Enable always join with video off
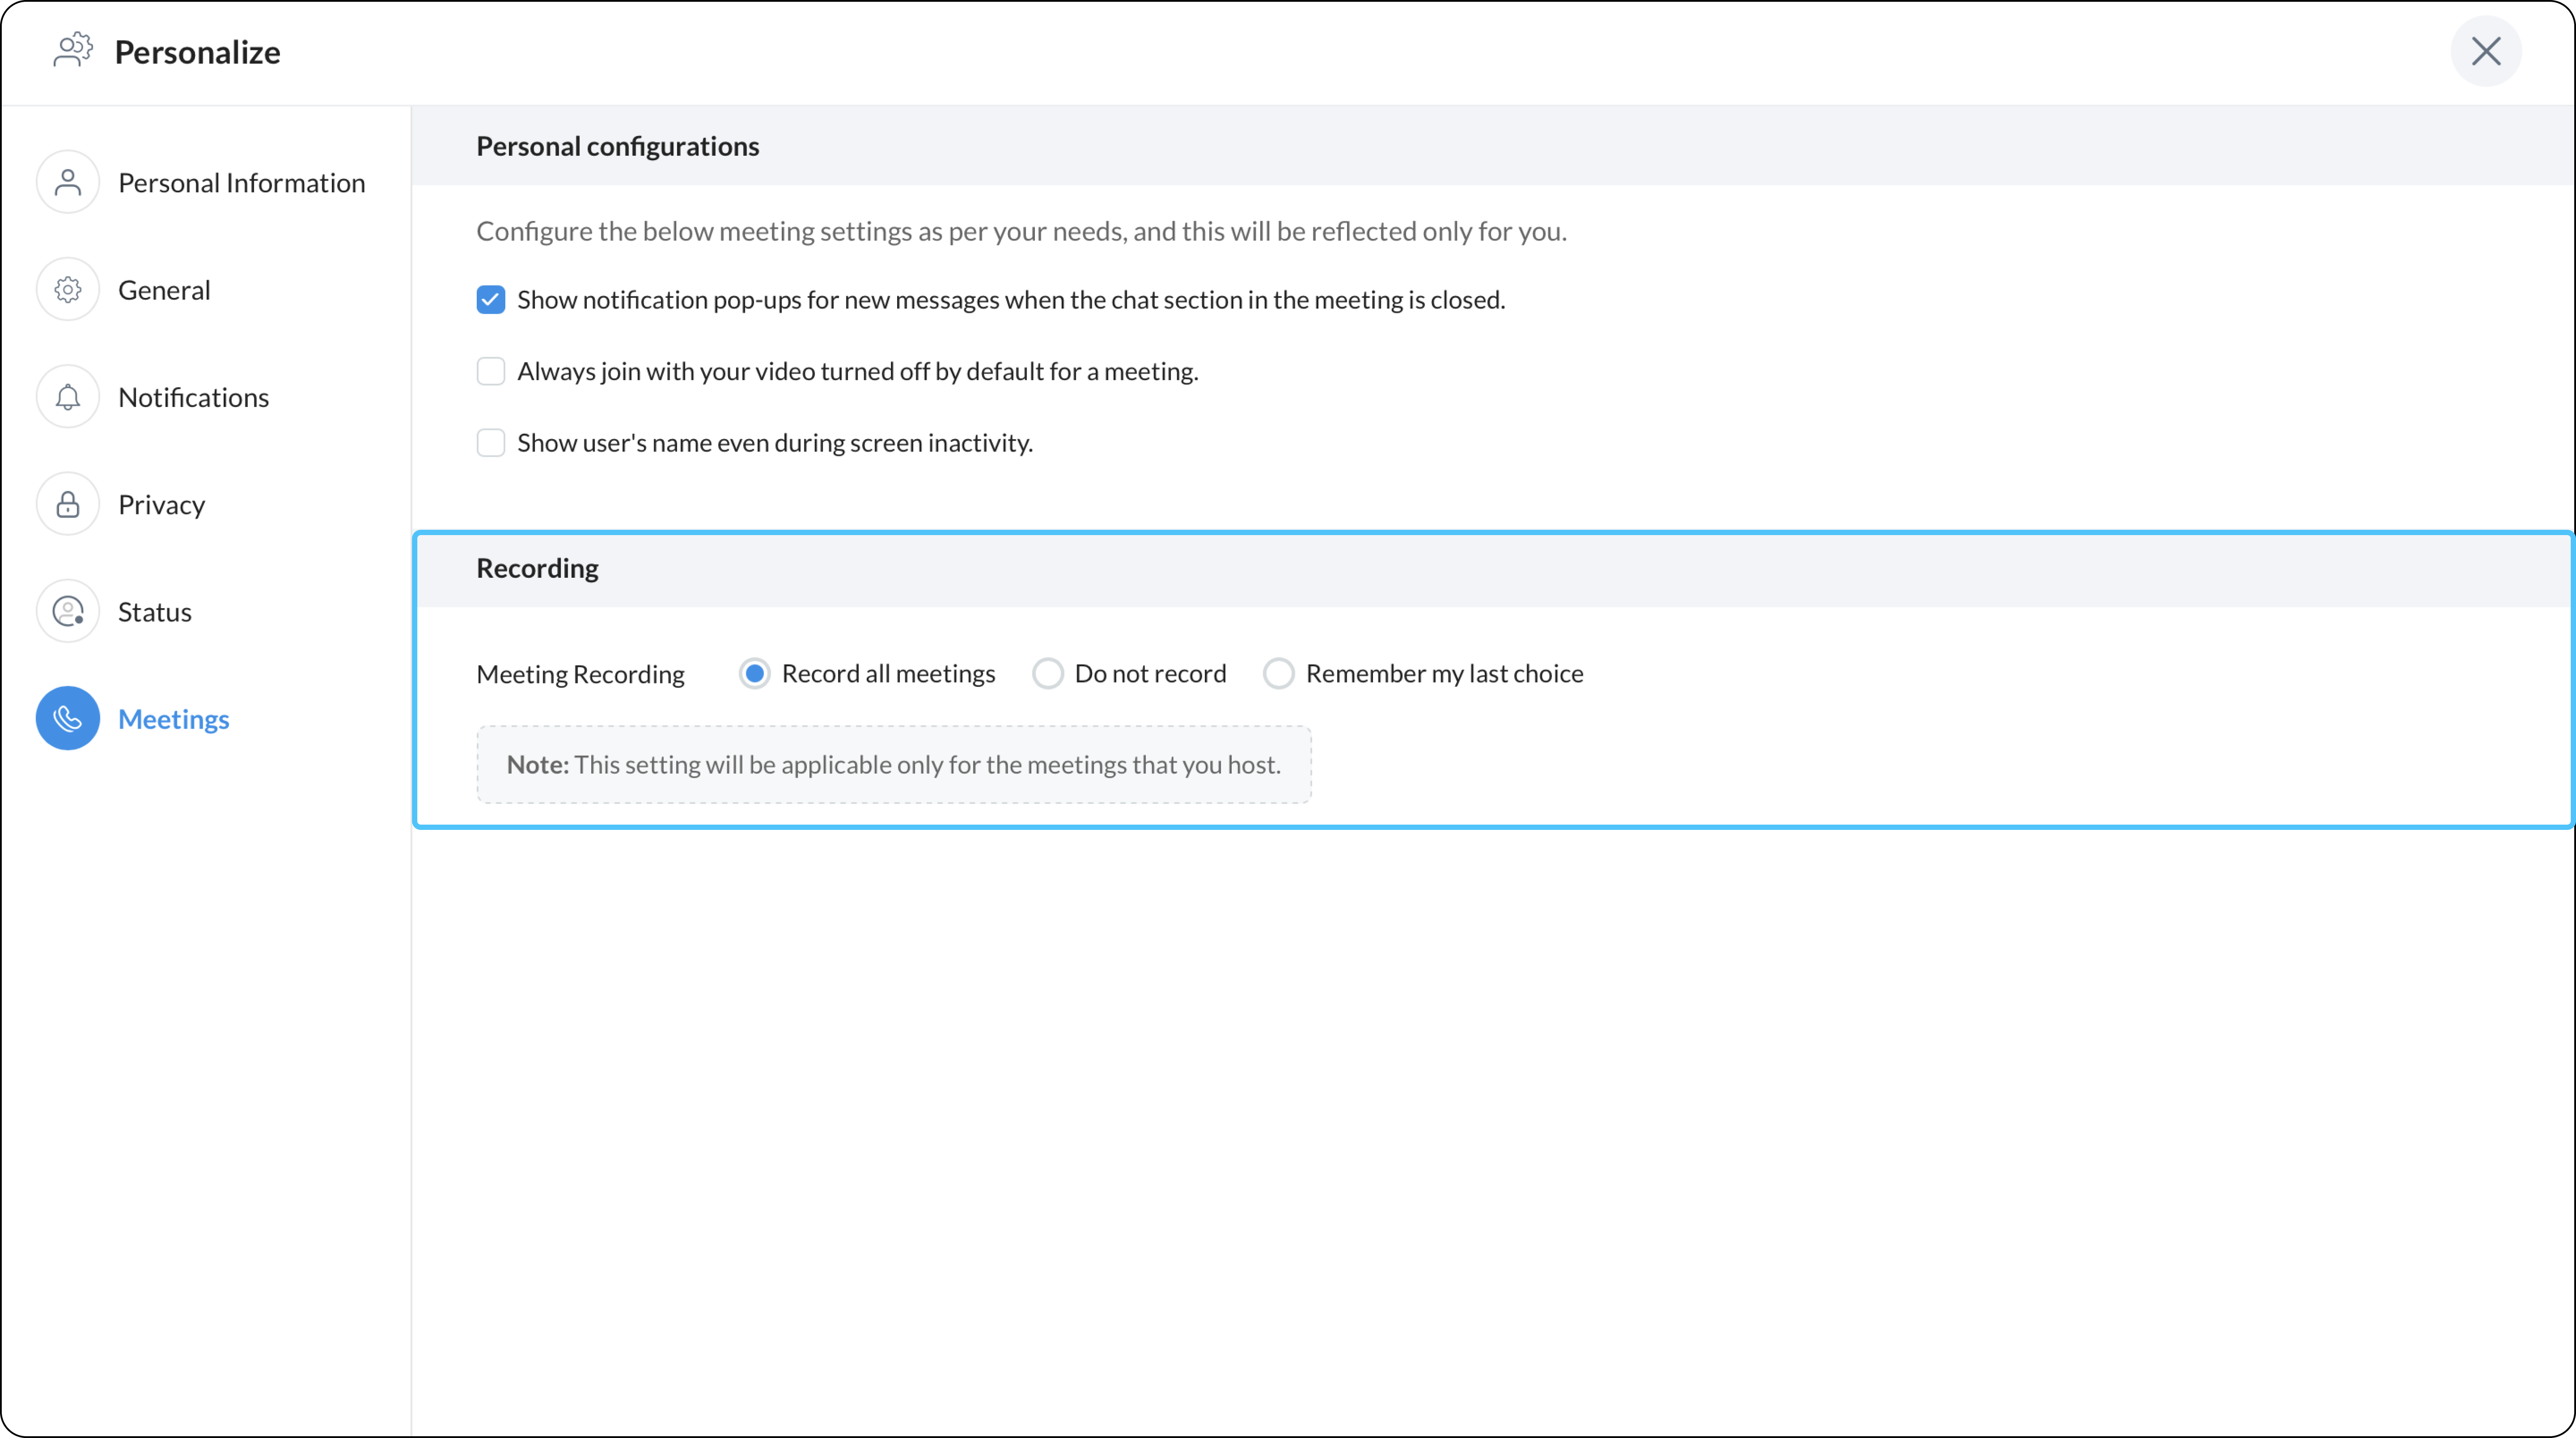Screen dimensions: 2576x1438 click(491, 372)
